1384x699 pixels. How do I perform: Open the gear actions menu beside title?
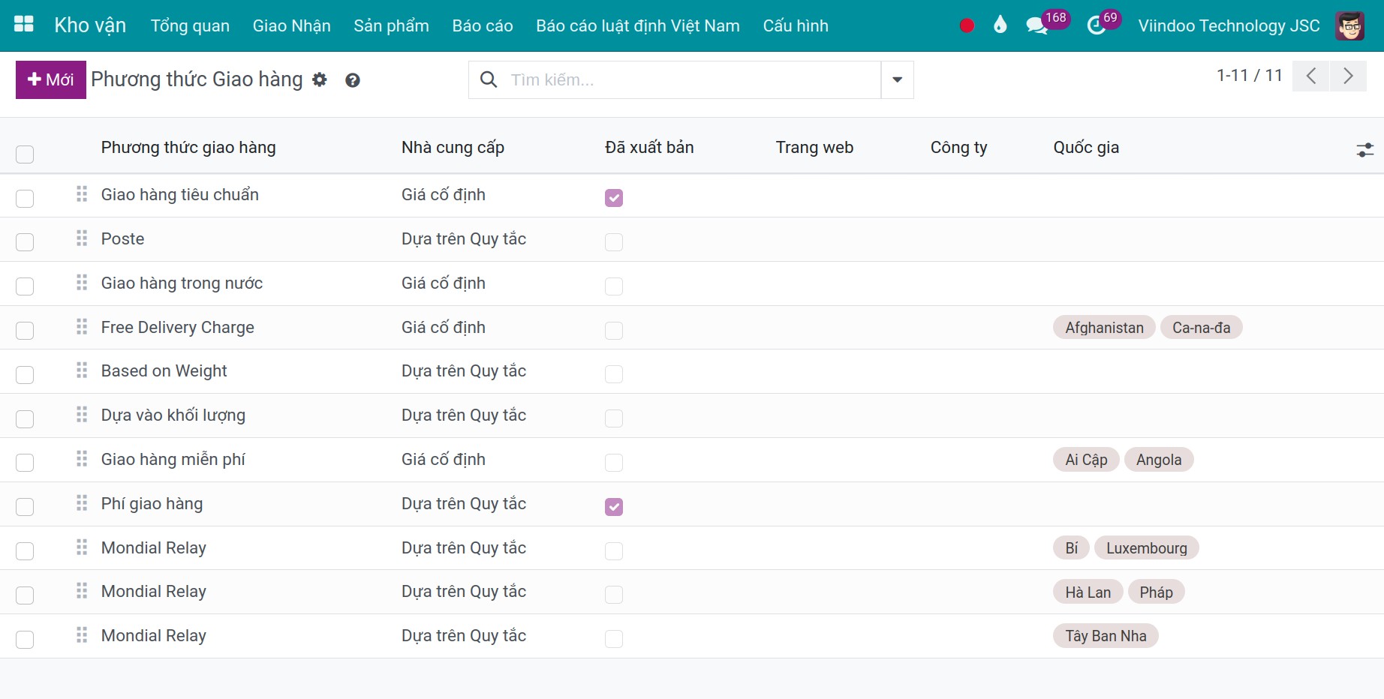(x=320, y=79)
